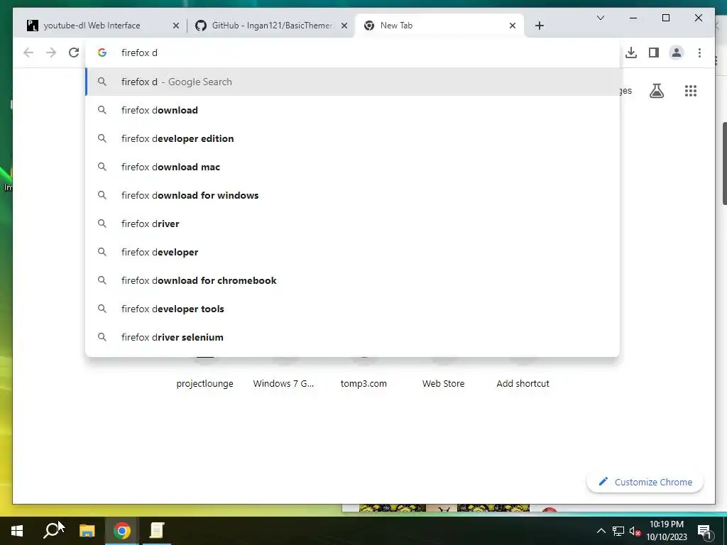727x545 pixels.
Task: Close the Chrome window
Action: 699,18
